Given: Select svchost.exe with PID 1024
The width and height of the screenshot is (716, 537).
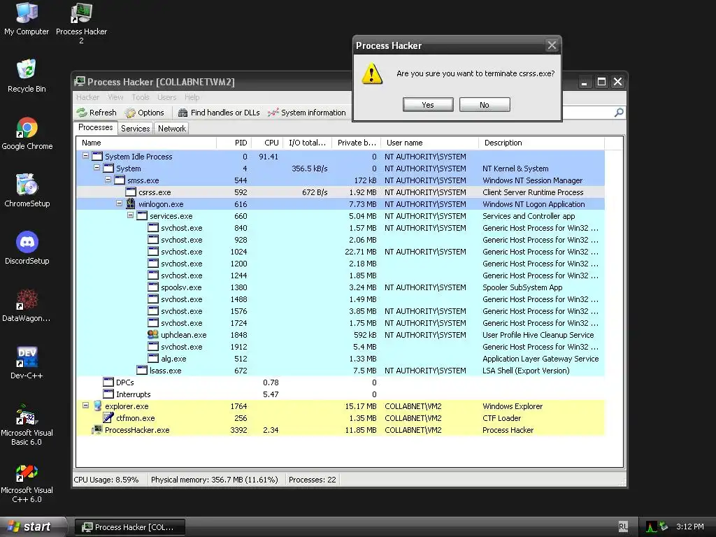Looking at the screenshot, I should tap(341, 251).
